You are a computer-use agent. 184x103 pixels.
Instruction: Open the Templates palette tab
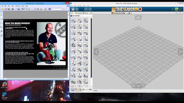pyautogui.click(x=81, y=13)
